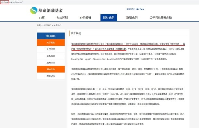Click the 首頁 breadcrumb link
The image size is (199, 128).
(x=39, y=25)
